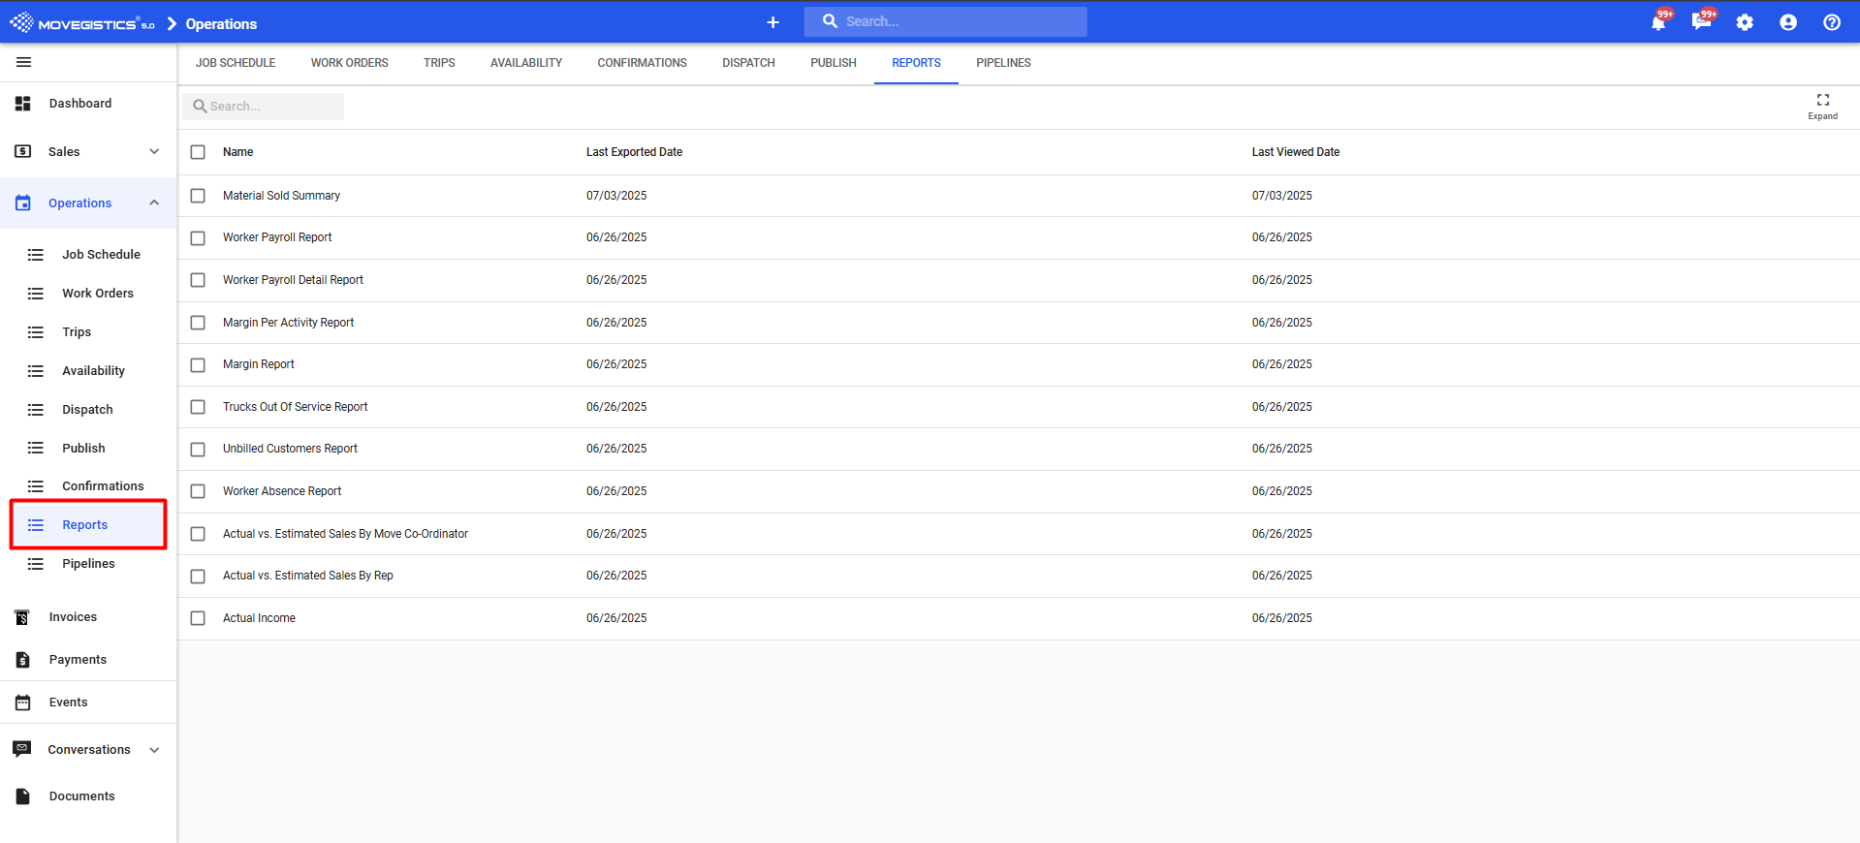Toggle the hamburger menu icon

(x=24, y=62)
